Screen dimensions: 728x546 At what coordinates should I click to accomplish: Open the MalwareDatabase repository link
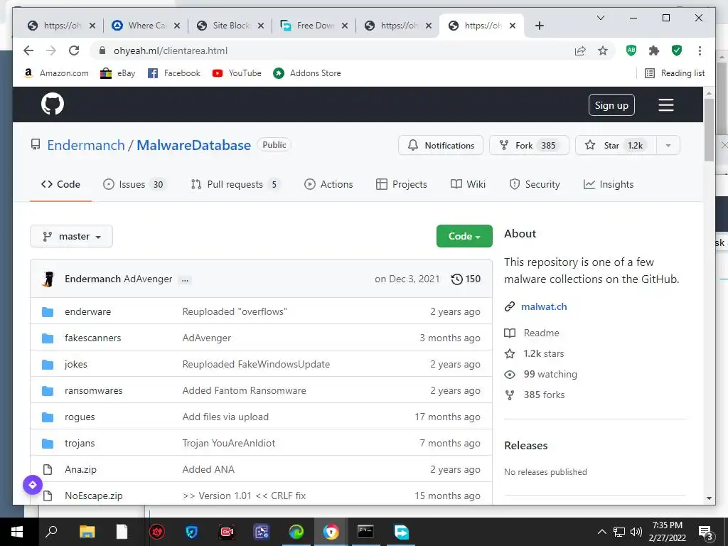(193, 145)
